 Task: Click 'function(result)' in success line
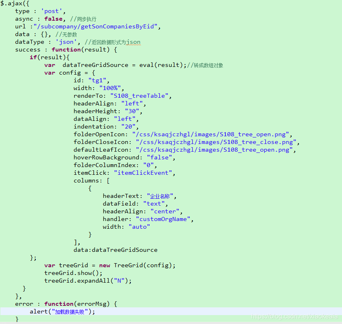tap(80, 49)
